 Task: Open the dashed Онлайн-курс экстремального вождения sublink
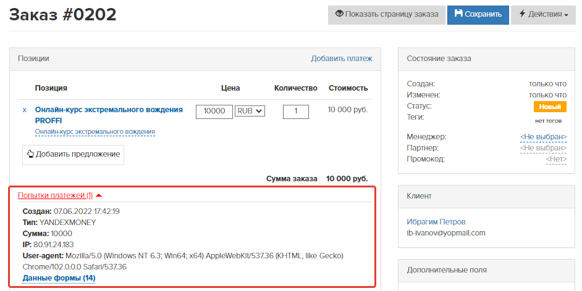(95, 132)
